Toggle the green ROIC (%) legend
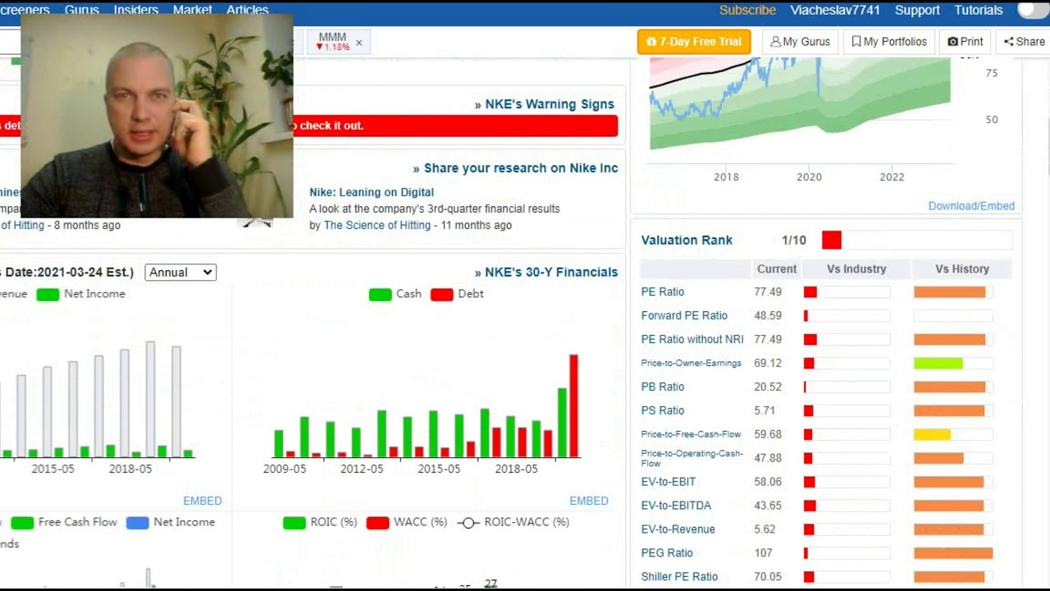The height and width of the screenshot is (591, 1050). (x=320, y=522)
